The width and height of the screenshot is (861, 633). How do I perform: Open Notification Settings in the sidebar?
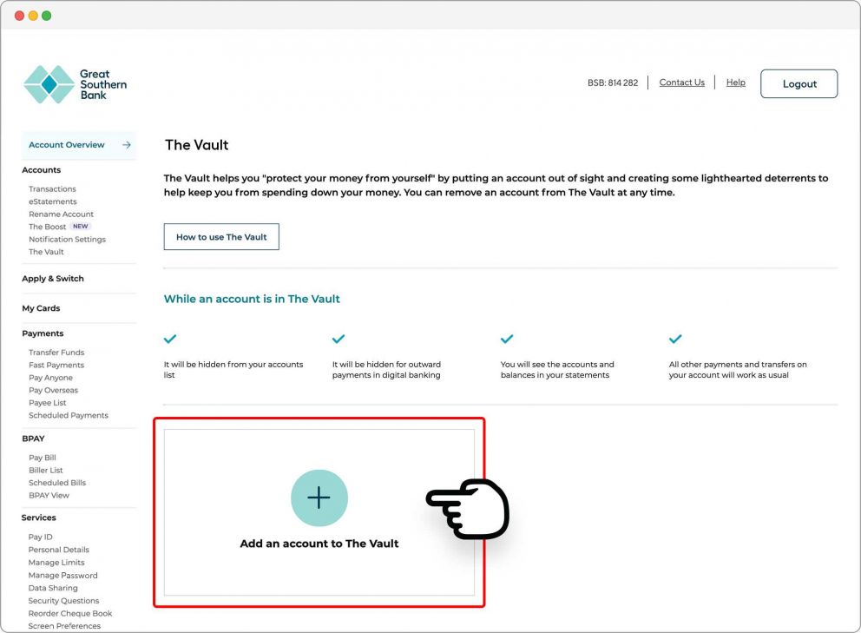coord(67,240)
